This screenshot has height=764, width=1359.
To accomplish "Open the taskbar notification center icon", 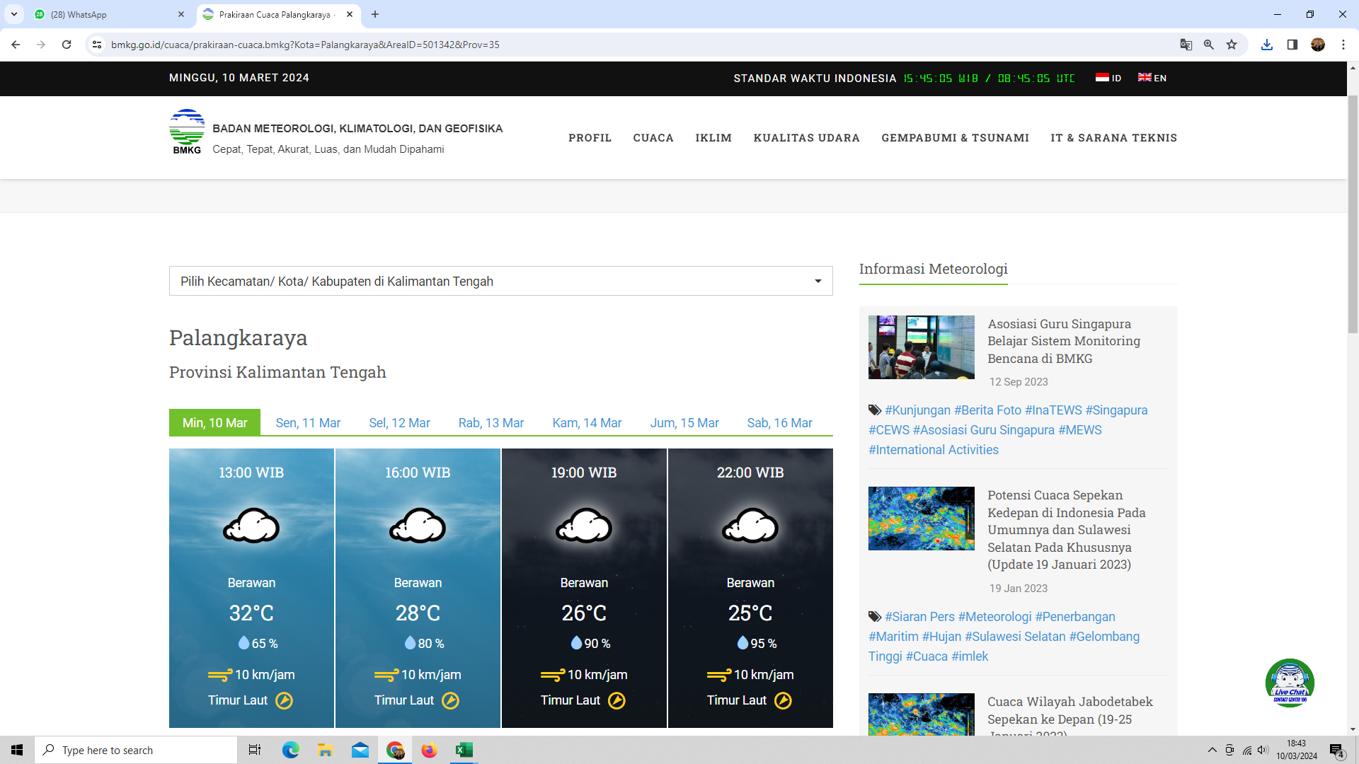I will (x=1336, y=750).
